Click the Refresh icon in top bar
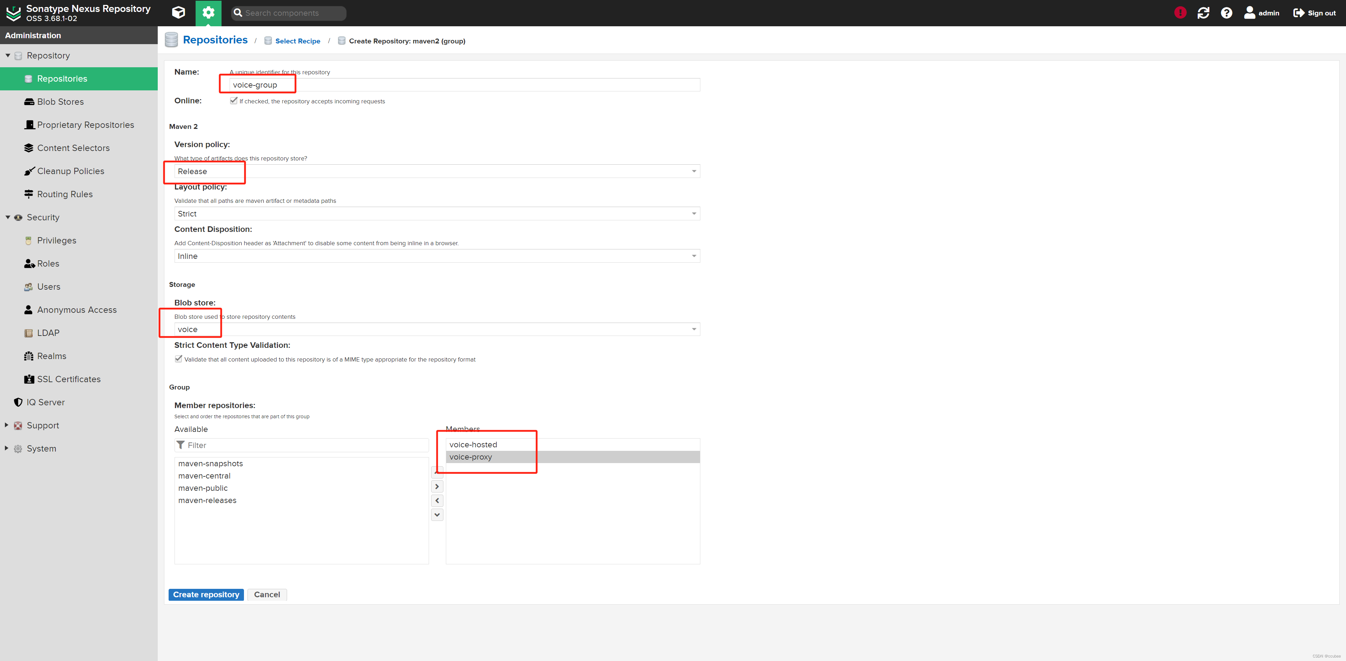Screen dimensions: 1346x661 [1203, 13]
